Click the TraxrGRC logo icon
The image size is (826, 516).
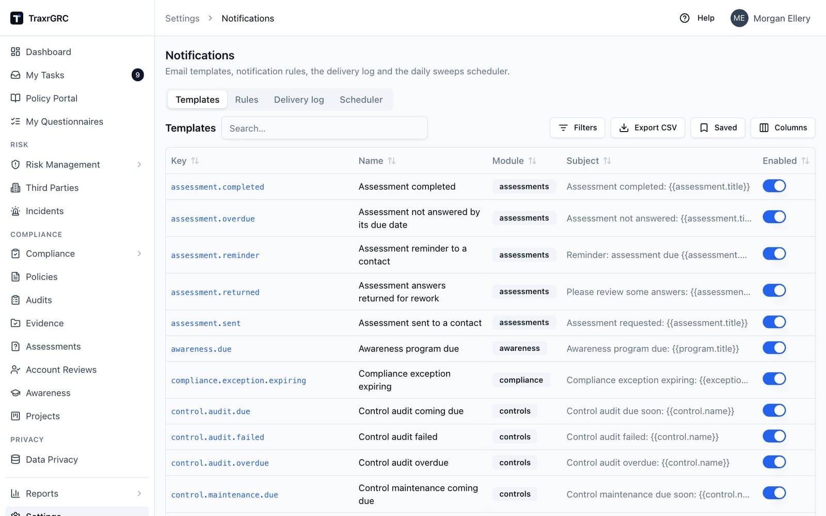17,18
